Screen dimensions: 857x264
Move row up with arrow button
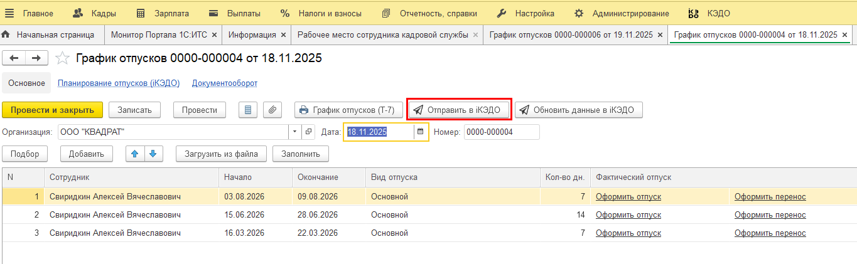coord(134,154)
